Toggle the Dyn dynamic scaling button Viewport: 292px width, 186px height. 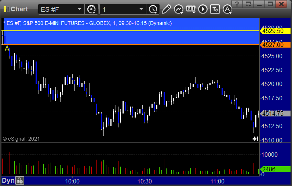[x=8, y=181]
